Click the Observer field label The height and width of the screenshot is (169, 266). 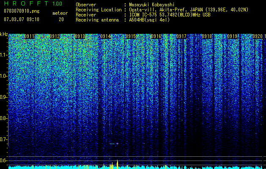[86, 5]
